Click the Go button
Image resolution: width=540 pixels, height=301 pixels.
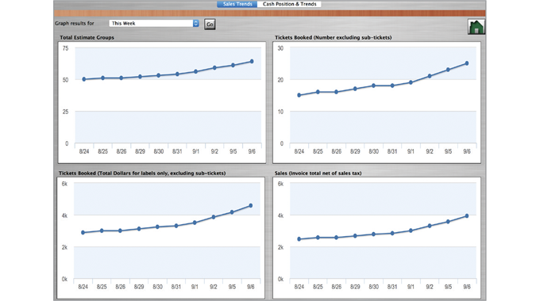210,24
